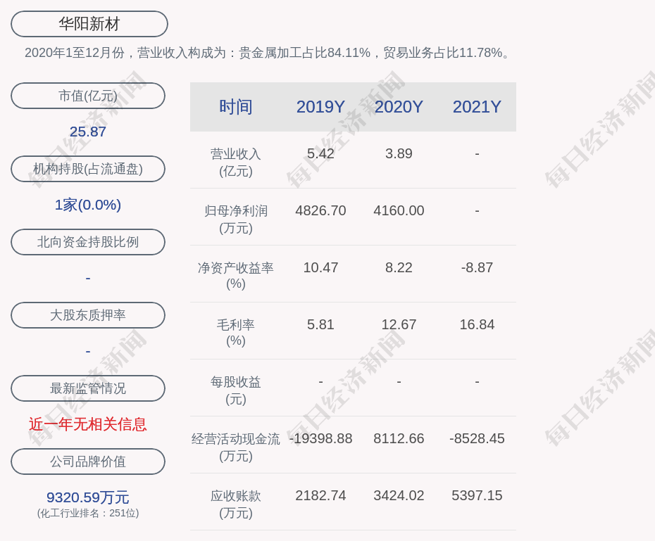Click the net profit value 4160.00
Screen dimensions: 655x541
point(399,210)
